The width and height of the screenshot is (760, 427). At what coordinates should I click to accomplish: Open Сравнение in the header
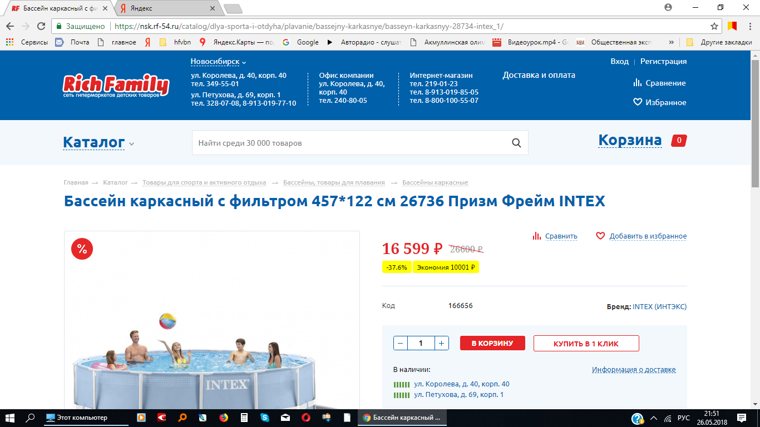659,83
